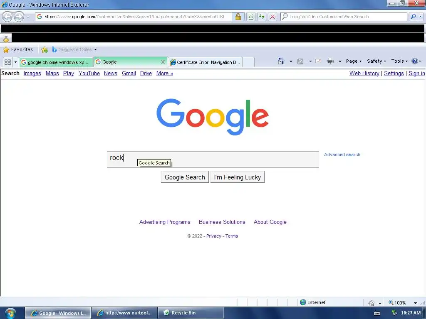The height and width of the screenshot is (319, 426).
Task: Open Advertising Programs link
Action: [165, 222]
